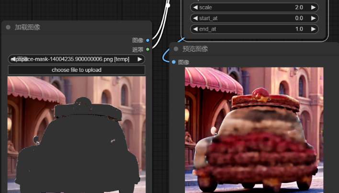Select next image file with right arrow
339x193 pixels.
click(140, 59)
